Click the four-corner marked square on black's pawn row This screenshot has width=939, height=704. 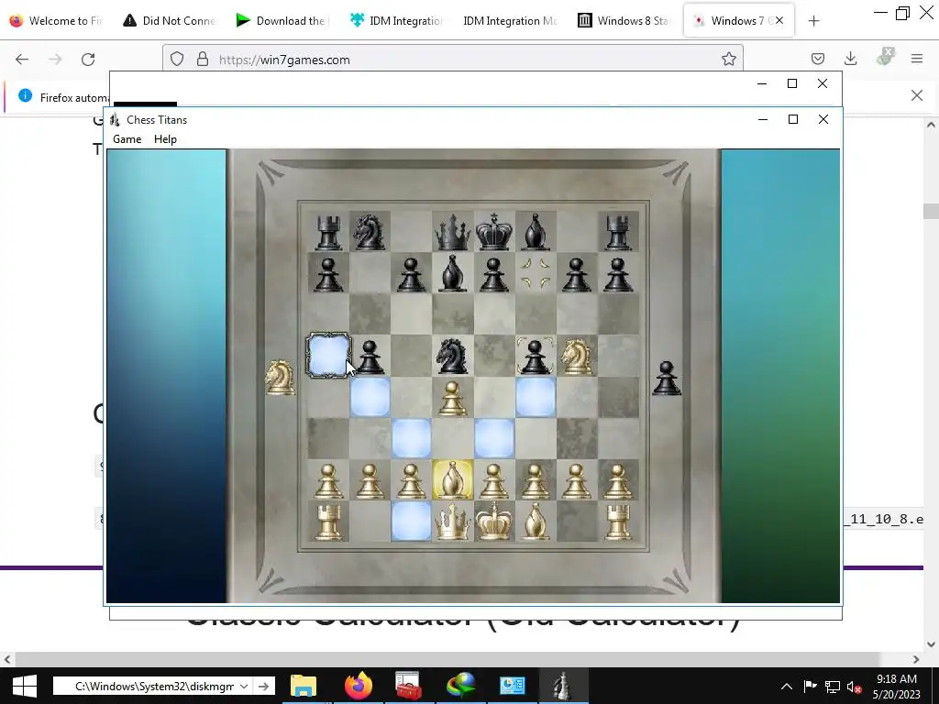pyautogui.click(x=536, y=273)
